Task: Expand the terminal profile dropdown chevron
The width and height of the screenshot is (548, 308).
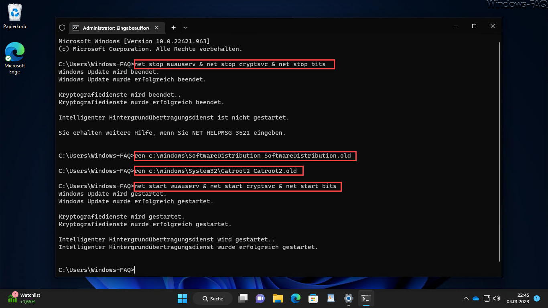Action: 185,28
